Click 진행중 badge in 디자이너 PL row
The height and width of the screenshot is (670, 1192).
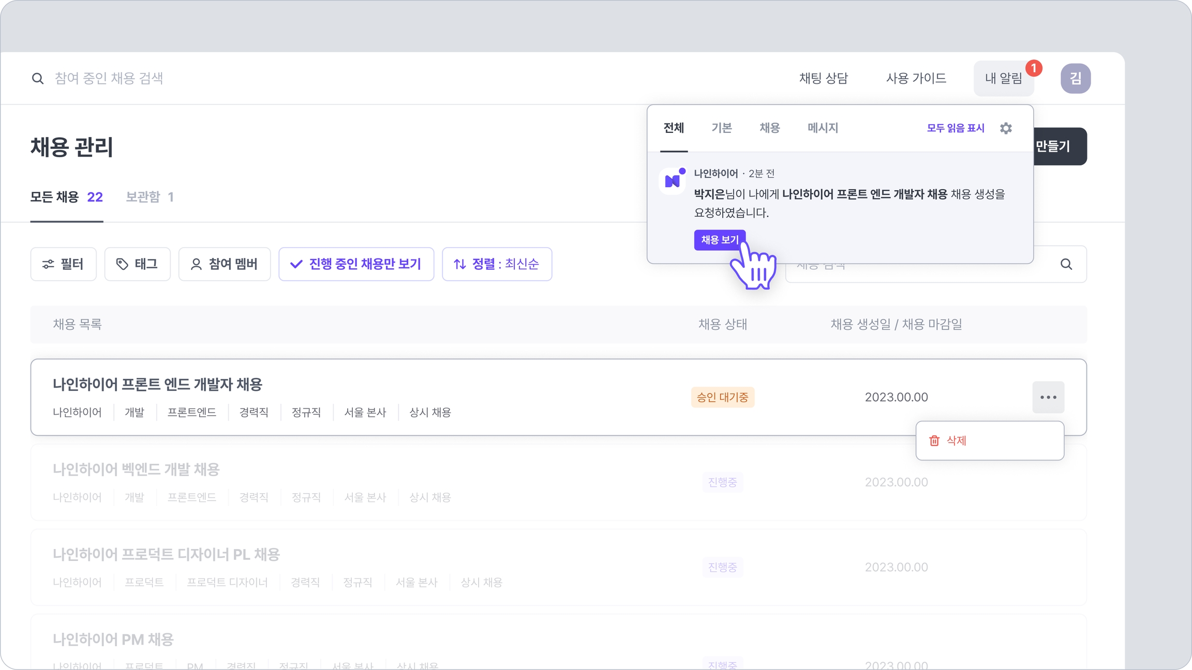[x=722, y=567]
